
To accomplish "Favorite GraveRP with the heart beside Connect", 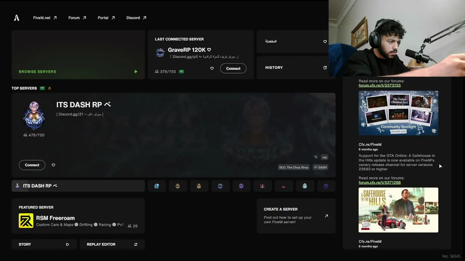I will pos(212,69).
